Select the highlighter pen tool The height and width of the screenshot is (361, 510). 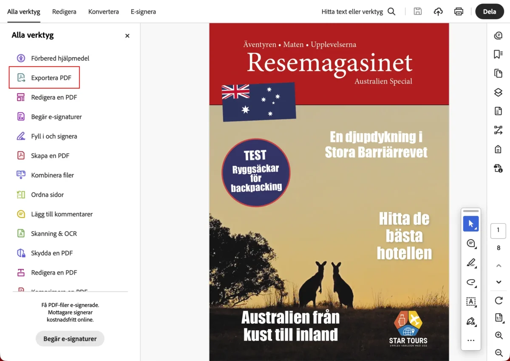(471, 263)
